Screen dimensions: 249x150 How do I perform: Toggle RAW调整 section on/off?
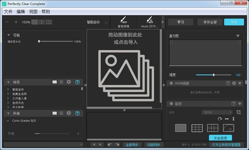click(x=171, y=83)
